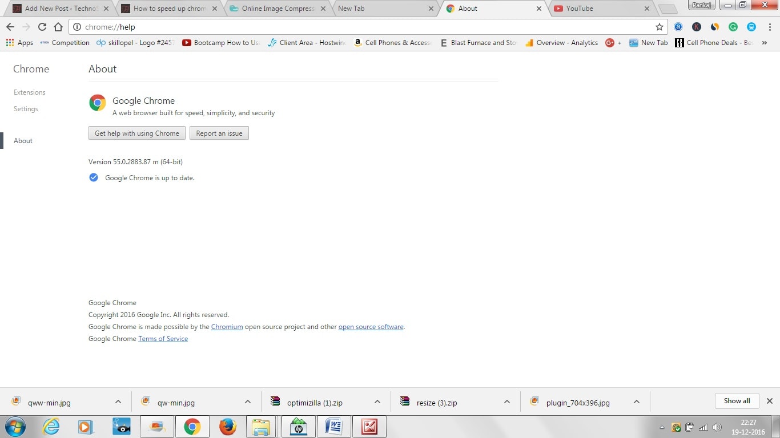780x438 pixels.
Task: Open the HP application in taskbar
Action: (298, 427)
